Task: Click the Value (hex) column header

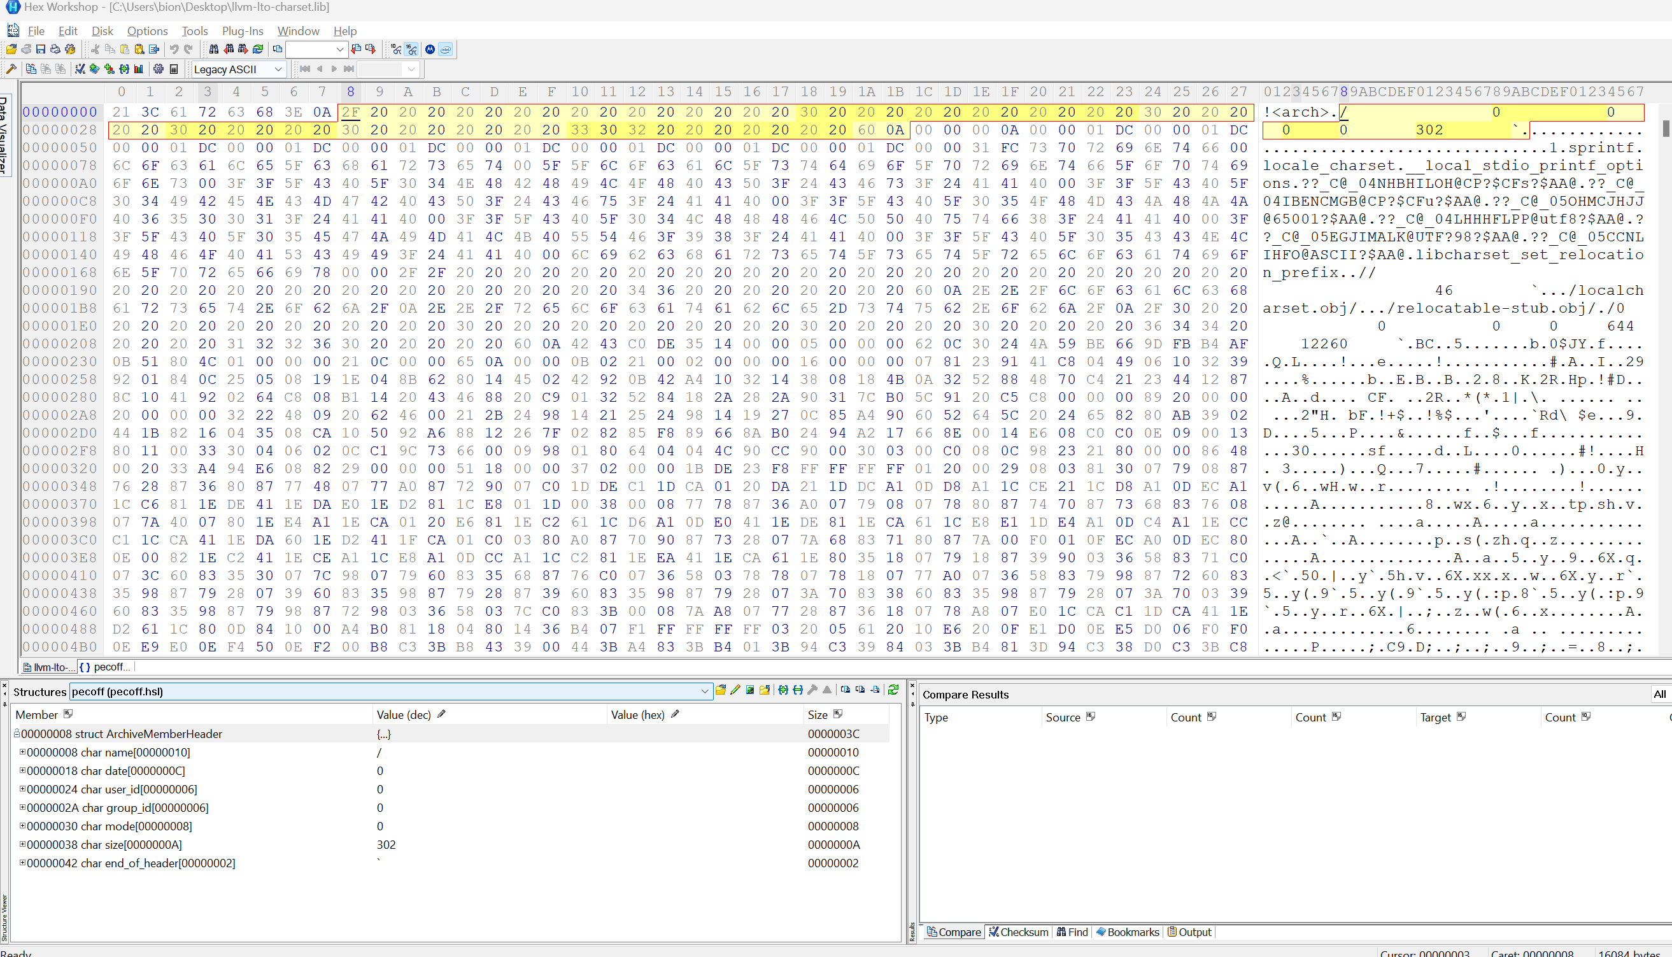Action: (x=637, y=715)
